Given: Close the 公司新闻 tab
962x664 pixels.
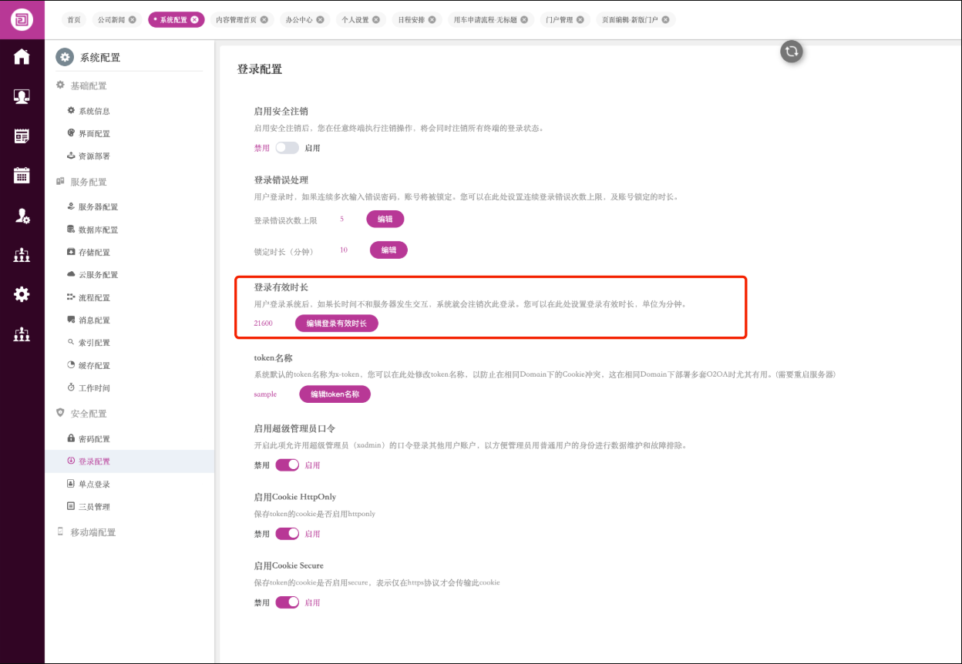Looking at the screenshot, I should click(x=133, y=19).
